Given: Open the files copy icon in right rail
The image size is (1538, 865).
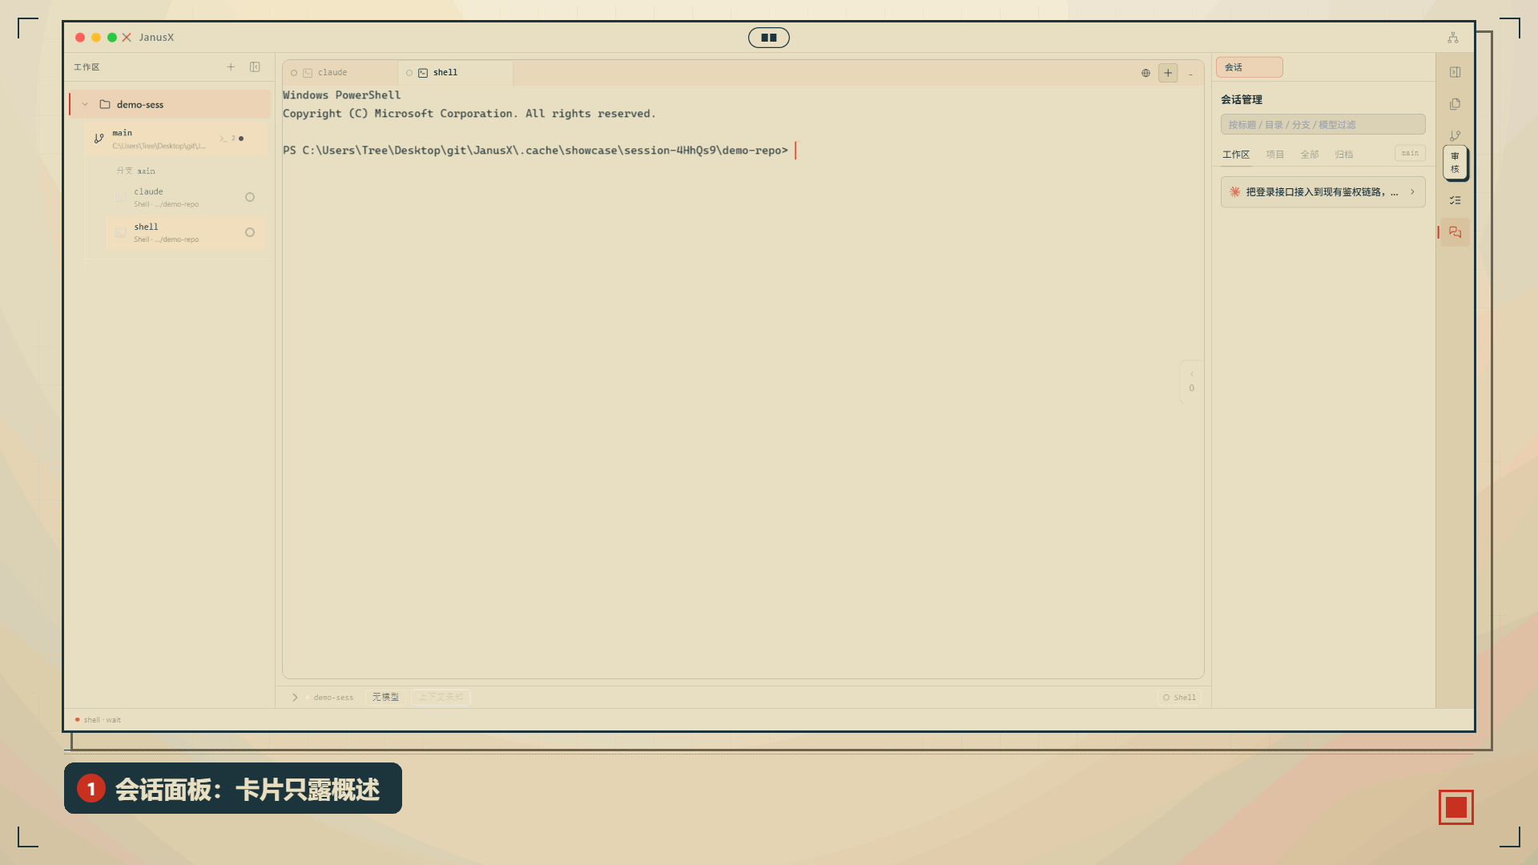Looking at the screenshot, I should coord(1455,104).
